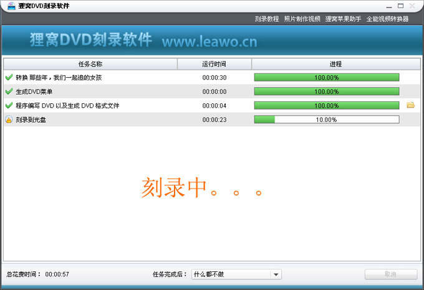Click the run time 00:00:04
Viewport: 424px width, 290px height.
tap(214, 106)
